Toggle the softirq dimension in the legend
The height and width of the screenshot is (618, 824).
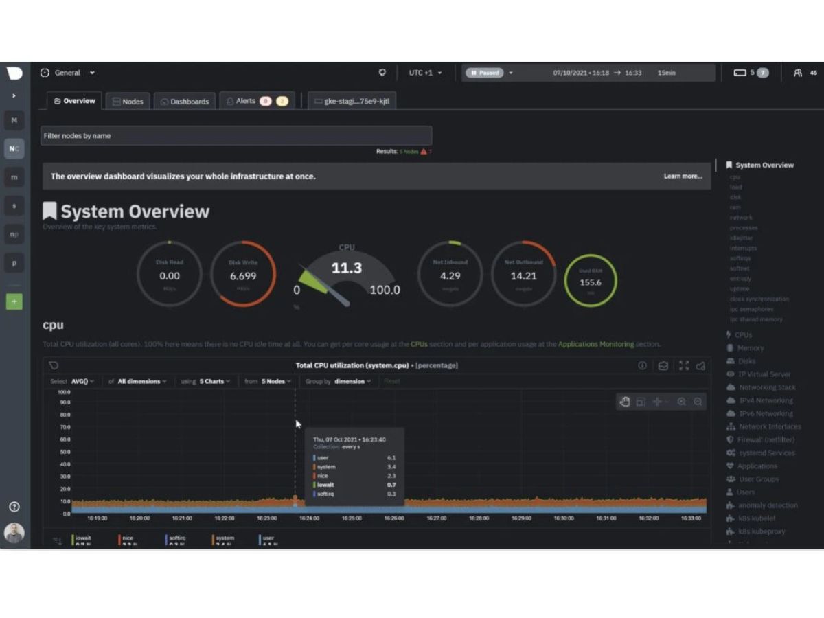(x=176, y=540)
